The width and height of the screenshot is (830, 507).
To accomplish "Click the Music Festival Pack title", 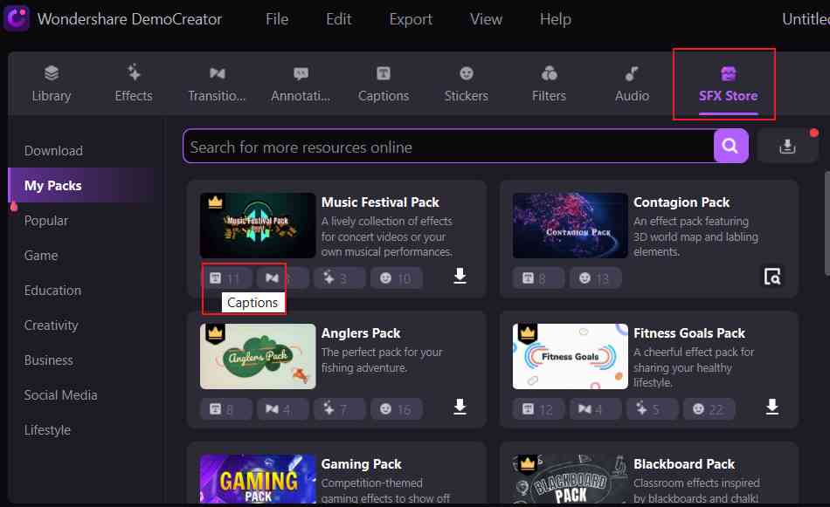I will [380, 202].
